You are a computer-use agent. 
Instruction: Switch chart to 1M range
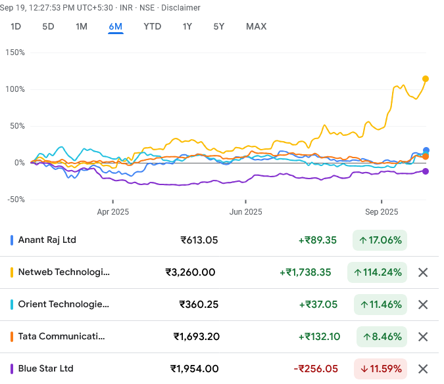tap(82, 27)
